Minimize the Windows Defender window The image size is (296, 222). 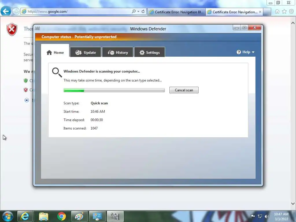pyautogui.click(x=236, y=28)
